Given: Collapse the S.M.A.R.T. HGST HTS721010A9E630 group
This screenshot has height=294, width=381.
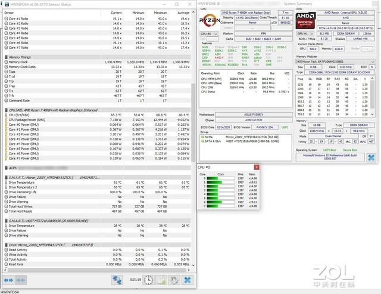Looking at the screenshot, I should pyautogui.click(x=7, y=221).
